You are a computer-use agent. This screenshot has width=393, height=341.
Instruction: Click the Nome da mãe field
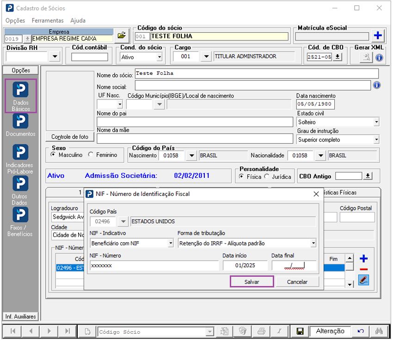195,139
